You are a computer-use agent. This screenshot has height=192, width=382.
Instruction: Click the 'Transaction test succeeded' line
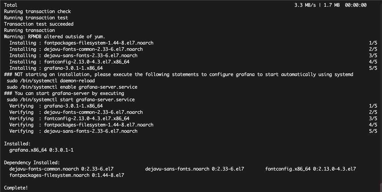click(x=39, y=24)
